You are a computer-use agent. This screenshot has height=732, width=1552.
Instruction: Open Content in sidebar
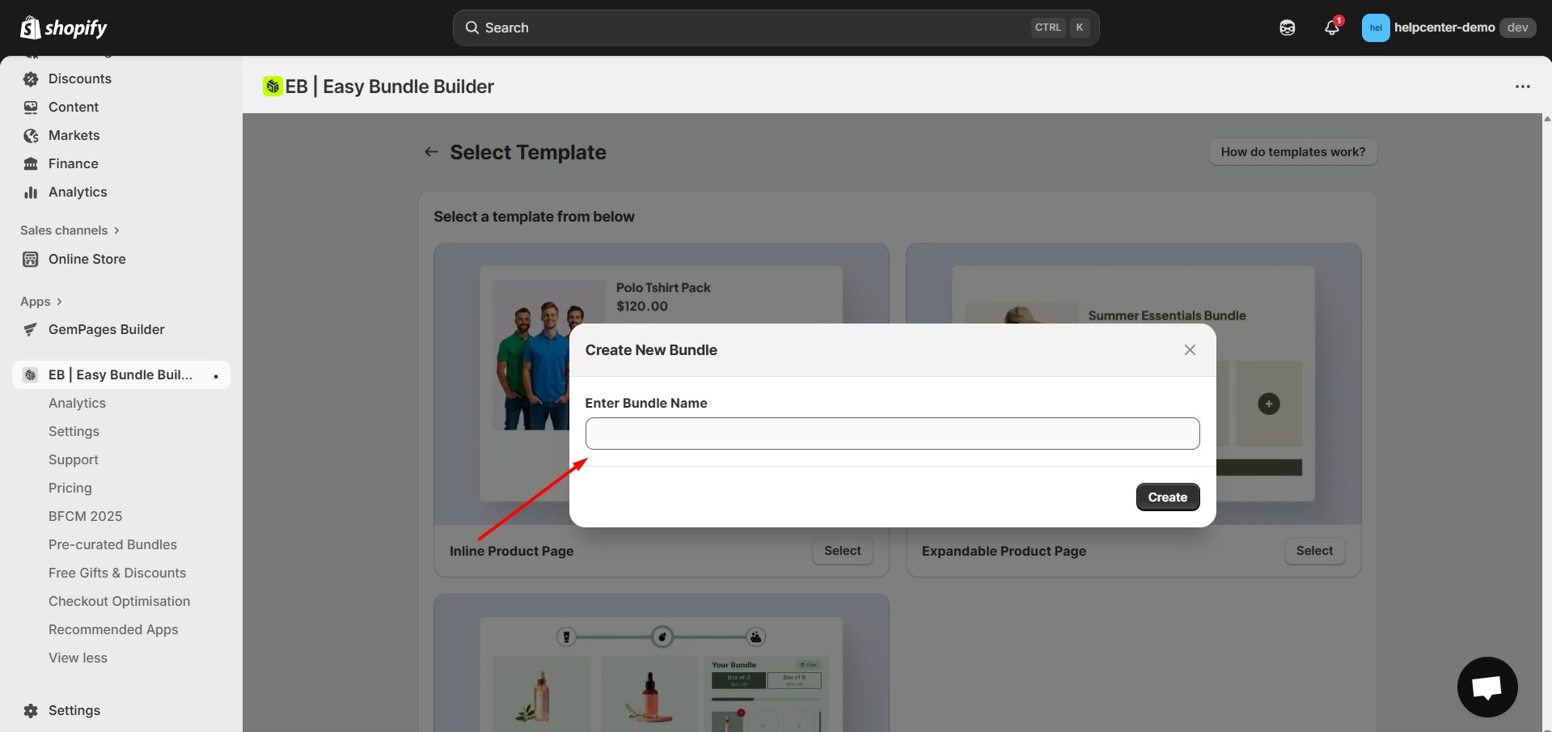[x=74, y=107]
